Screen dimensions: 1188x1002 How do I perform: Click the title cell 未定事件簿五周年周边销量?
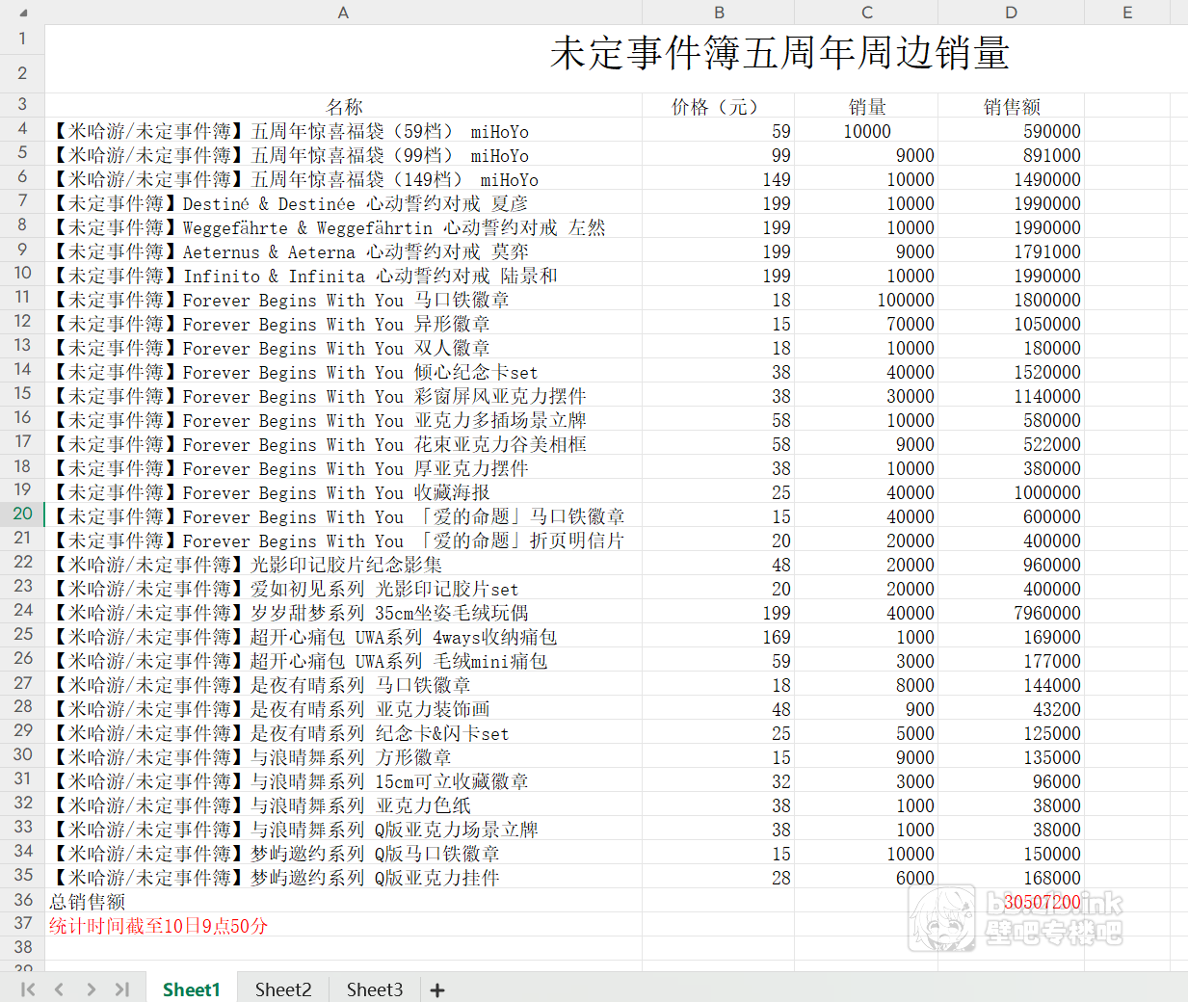pos(779,54)
